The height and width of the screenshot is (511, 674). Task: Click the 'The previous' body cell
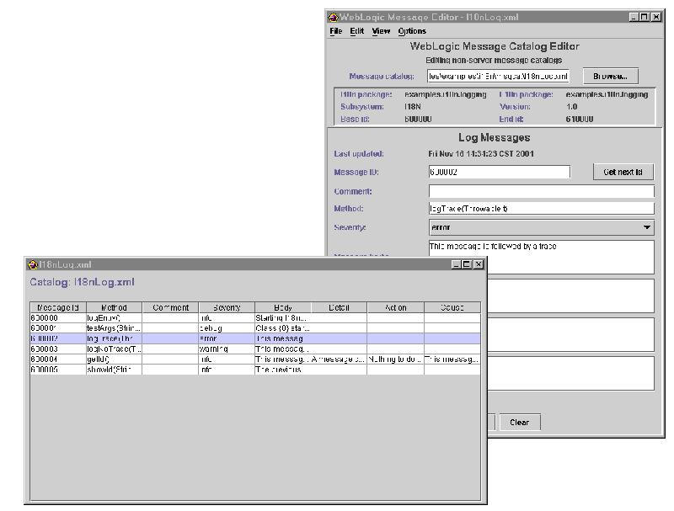point(283,370)
